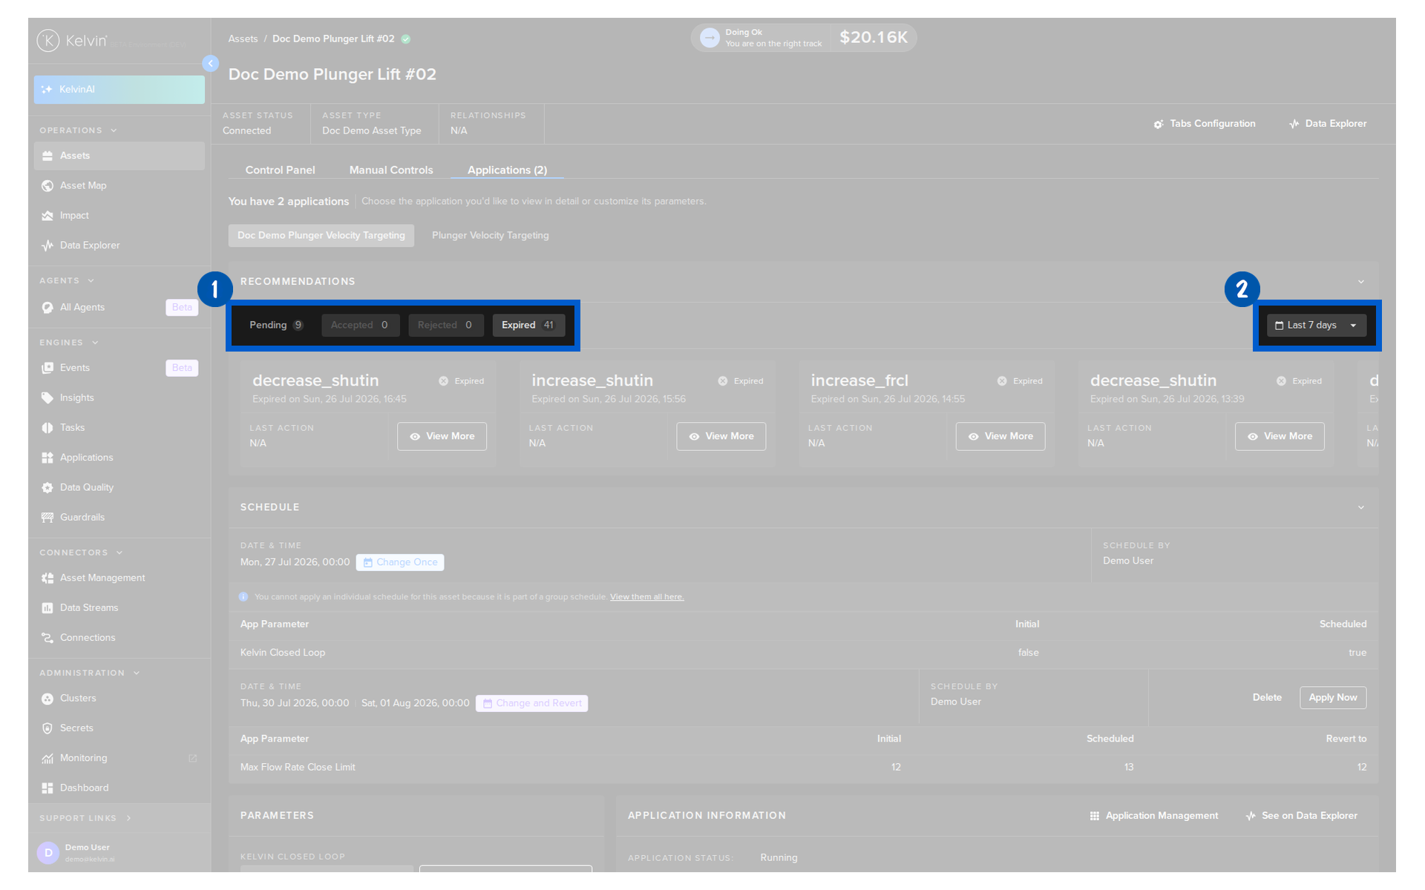Screen dimensions: 1425x890
Task: Open All Agents
Action: (119, 307)
